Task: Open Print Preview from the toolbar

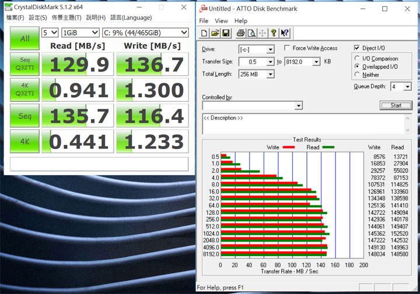Action: coord(251,33)
